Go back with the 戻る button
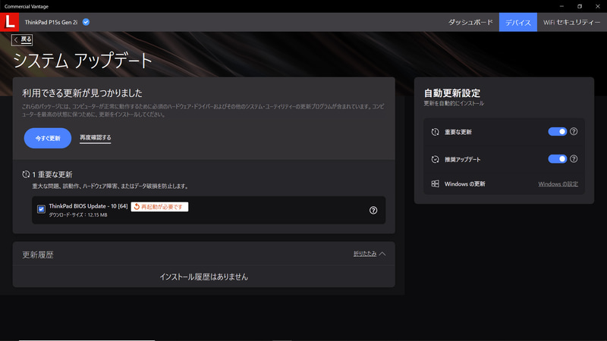This screenshot has width=607, height=341. (22, 39)
